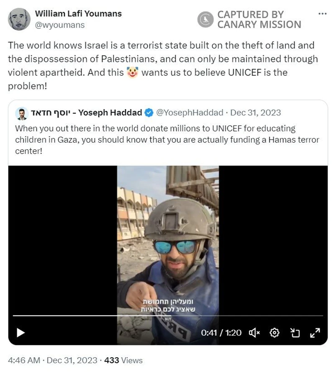This screenshot has height=372, width=335.
Task: Click Yoseph Haddad's small avatar
Action: [22, 113]
